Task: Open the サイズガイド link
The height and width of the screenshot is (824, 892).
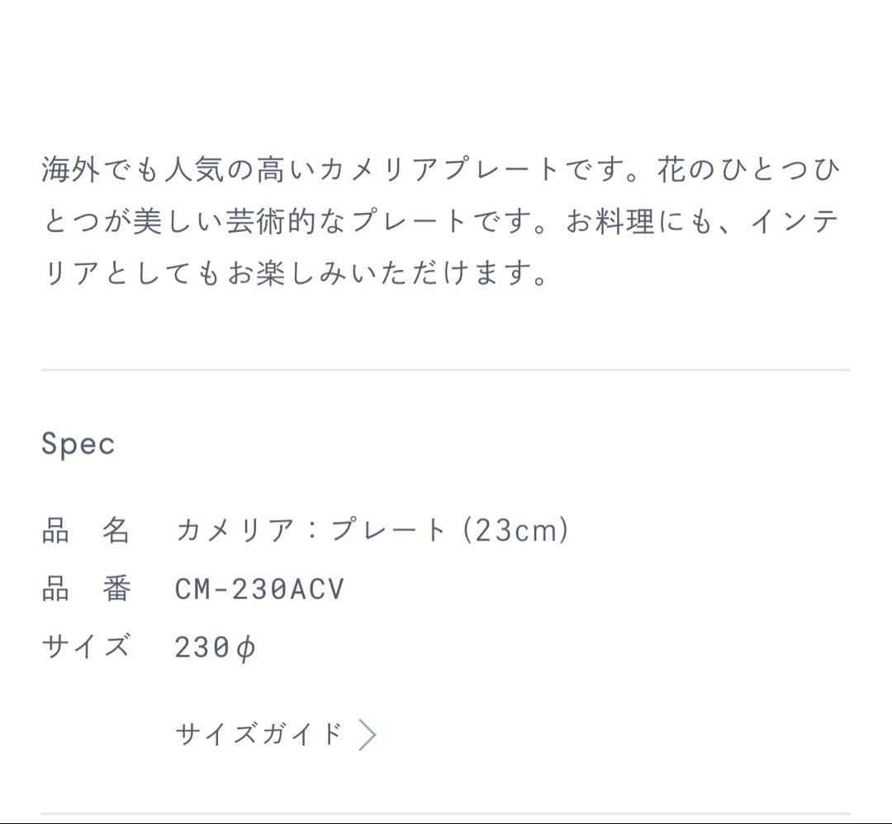Action: [259, 733]
